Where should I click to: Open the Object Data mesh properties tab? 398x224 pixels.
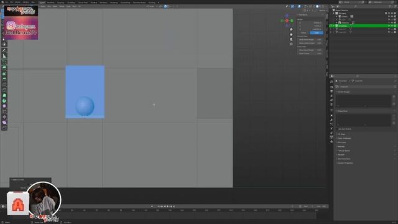point(331,137)
